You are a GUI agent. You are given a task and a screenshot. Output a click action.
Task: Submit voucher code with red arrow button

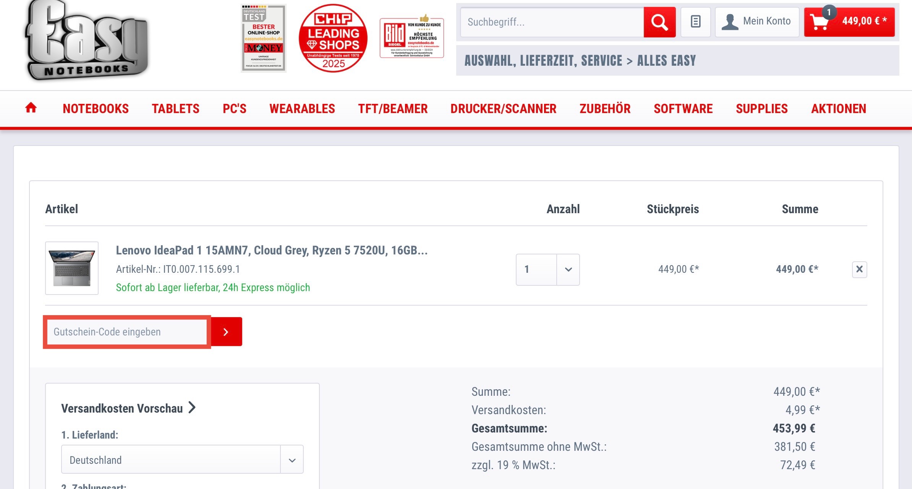click(x=226, y=332)
